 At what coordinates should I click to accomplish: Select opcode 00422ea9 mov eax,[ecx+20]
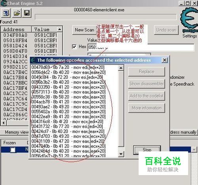click(x=69, y=116)
